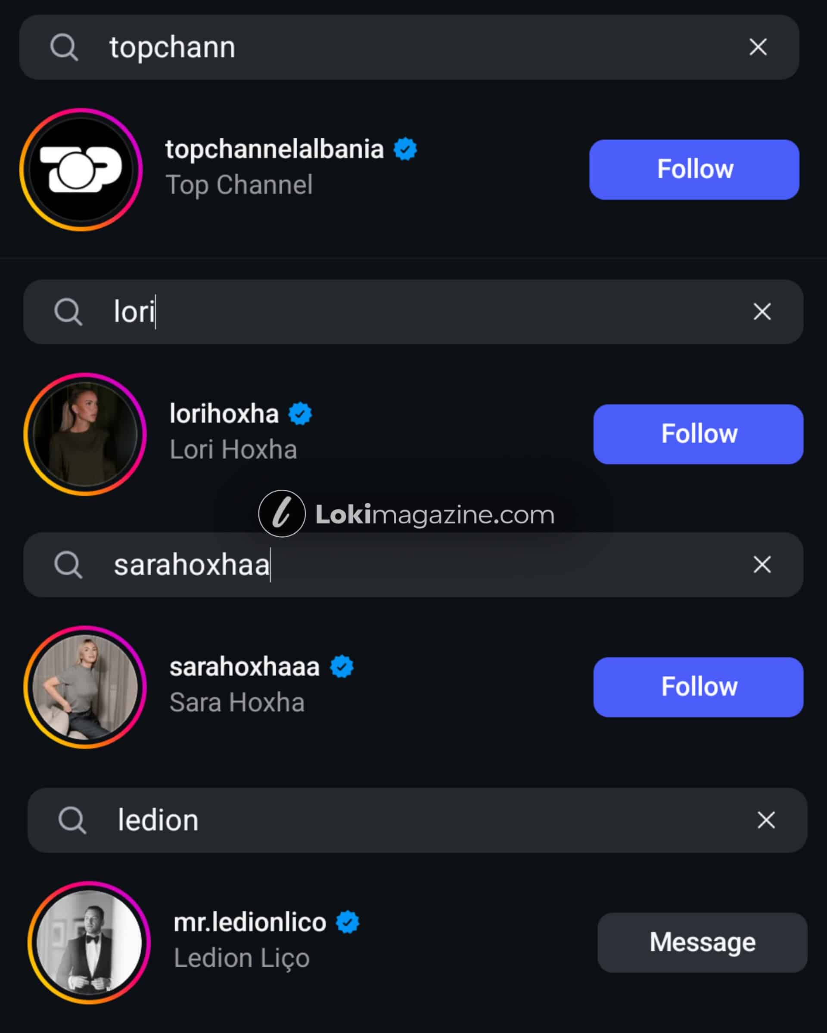
Task: Open Sara Hoxha's profile photo
Action: tap(85, 687)
